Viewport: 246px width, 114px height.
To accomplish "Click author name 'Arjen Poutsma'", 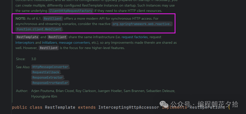I will coord(43,91).
